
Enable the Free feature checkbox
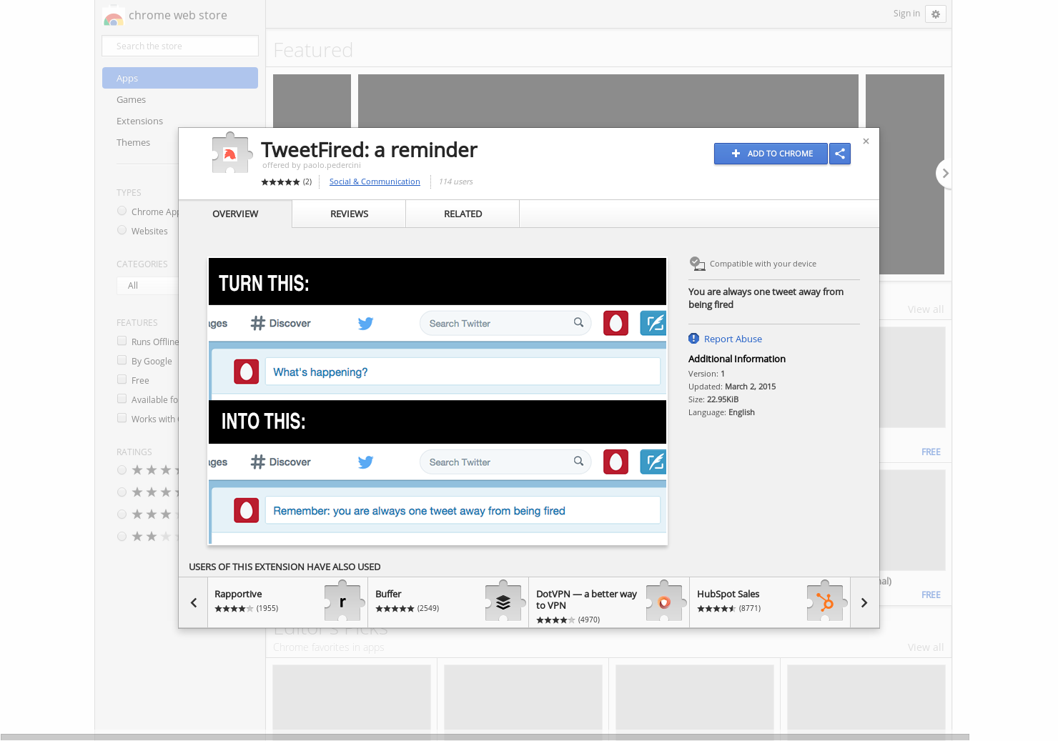point(122,379)
